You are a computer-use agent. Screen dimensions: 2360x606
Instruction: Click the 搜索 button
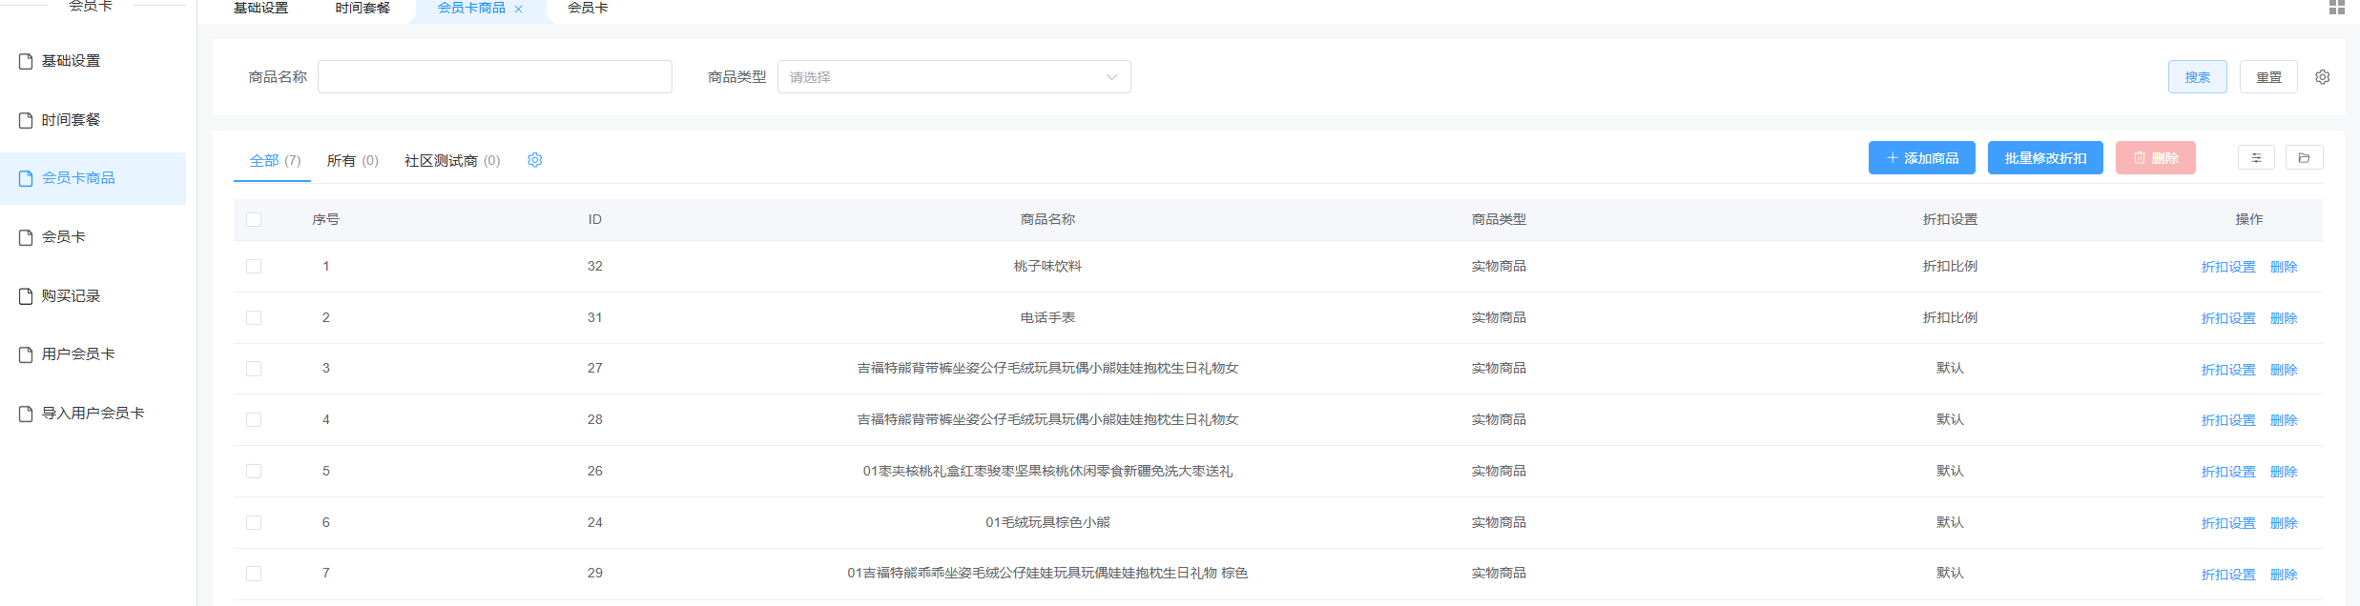pos(2198,77)
